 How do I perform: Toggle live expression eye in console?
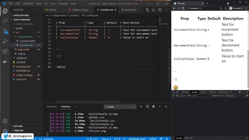(189, 96)
